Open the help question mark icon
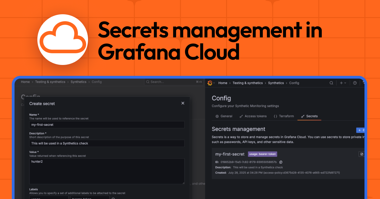 [x=354, y=83]
